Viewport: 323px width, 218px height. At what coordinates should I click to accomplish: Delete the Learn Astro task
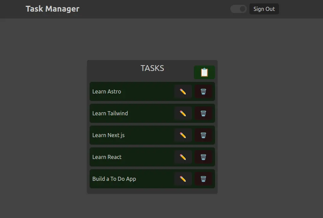coord(203,91)
